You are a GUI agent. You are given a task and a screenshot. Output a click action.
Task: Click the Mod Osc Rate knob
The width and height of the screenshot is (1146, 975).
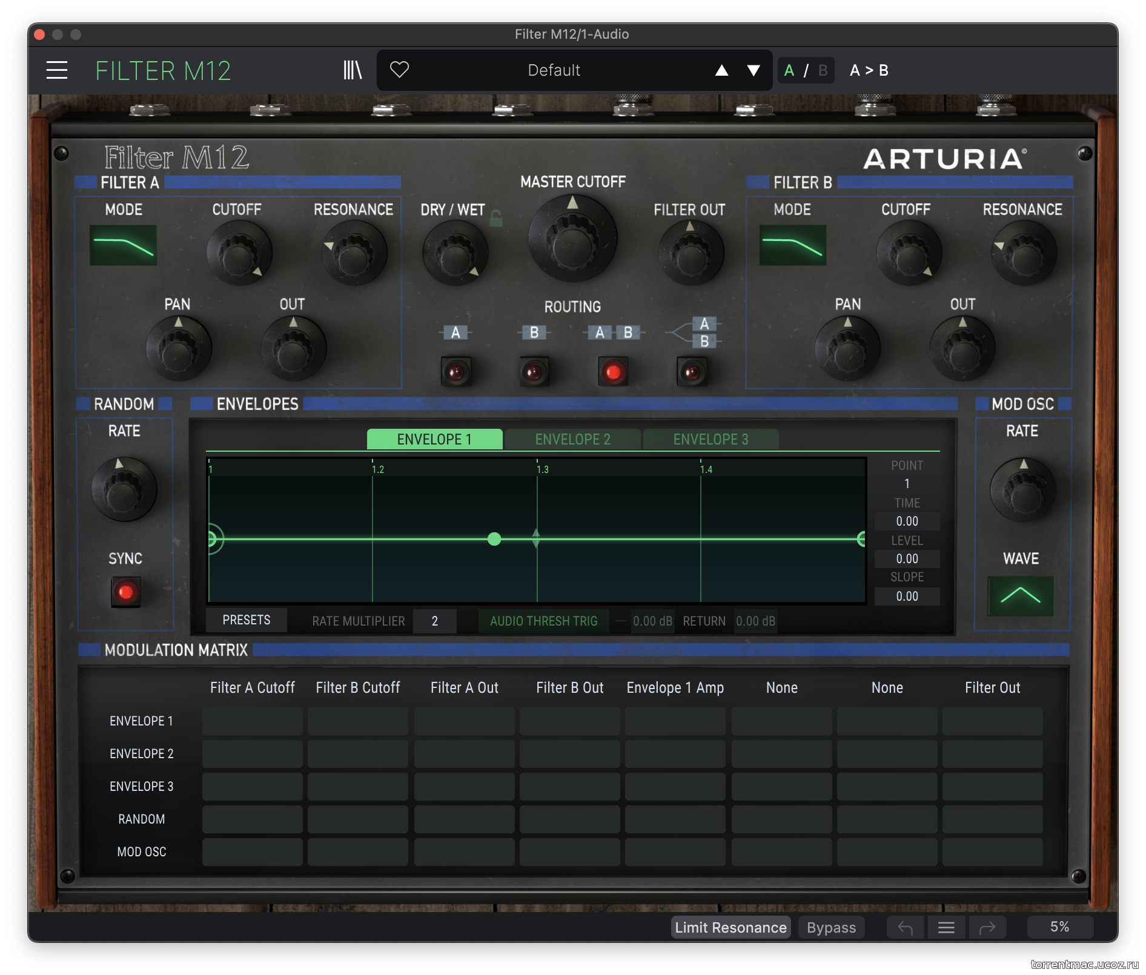1023,489
